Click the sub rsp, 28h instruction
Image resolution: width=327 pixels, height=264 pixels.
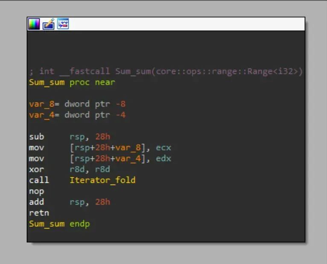pyautogui.click(x=70, y=137)
